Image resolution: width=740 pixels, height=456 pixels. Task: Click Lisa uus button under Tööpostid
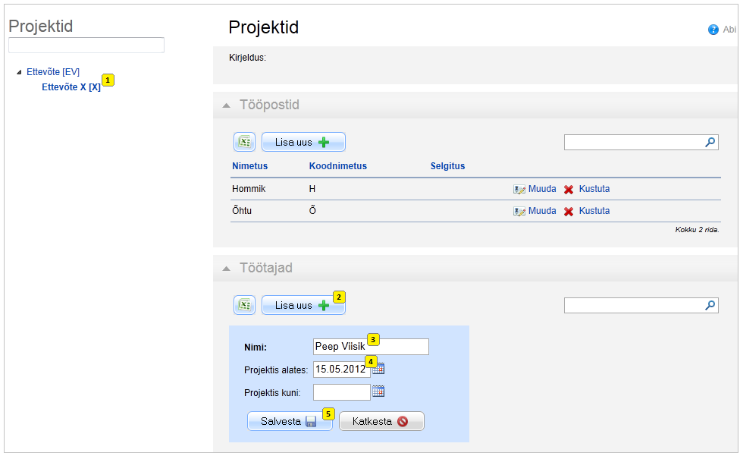point(303,142)
